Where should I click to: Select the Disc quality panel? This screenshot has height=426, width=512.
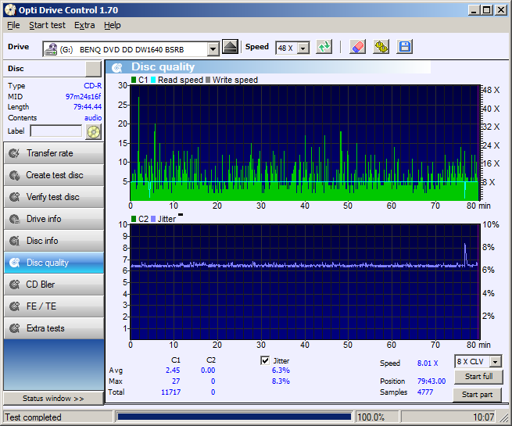pos(54,263)
